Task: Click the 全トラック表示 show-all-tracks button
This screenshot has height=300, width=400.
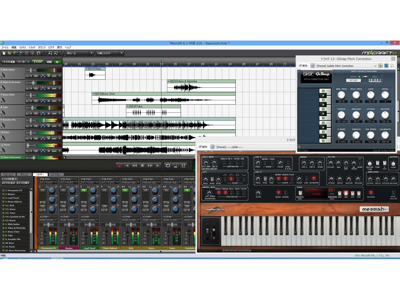Action: tap(9, 183)
